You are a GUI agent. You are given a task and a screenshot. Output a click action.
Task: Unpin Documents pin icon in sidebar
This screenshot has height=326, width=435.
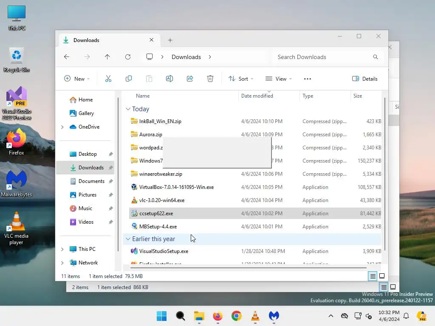[111, 181]
